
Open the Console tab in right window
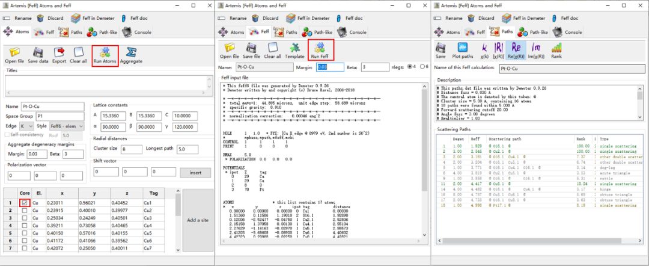tap(568, 32)
